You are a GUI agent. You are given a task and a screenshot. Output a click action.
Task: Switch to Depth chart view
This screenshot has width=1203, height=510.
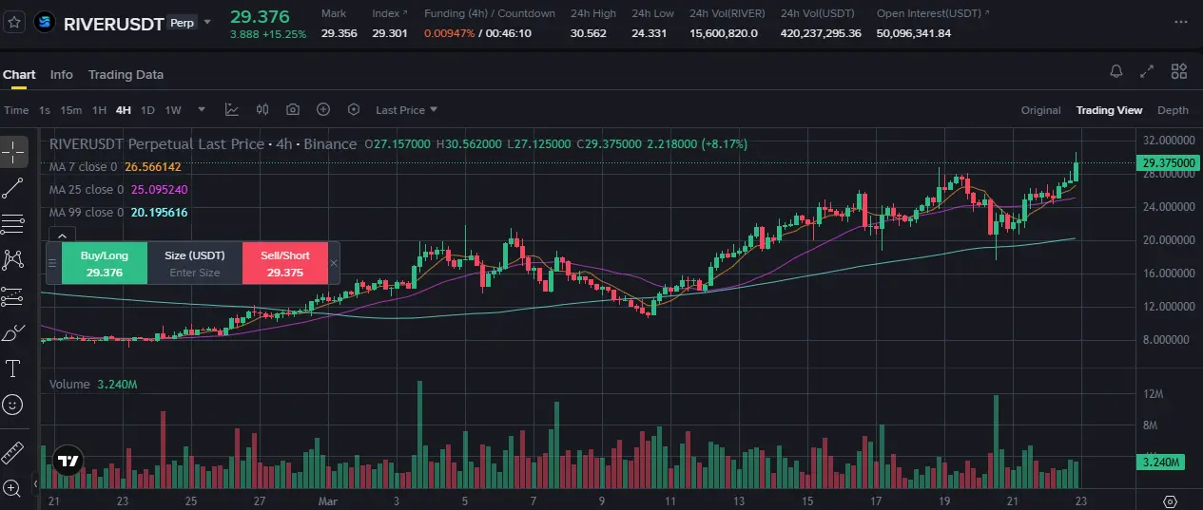(x=1173, y=110)
